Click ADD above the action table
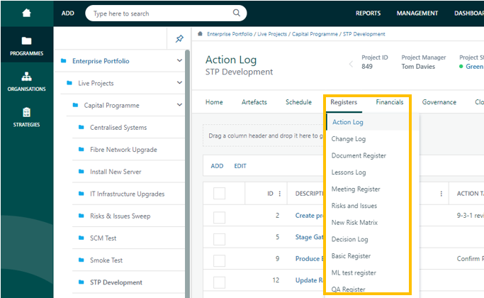This screenshot has width=484, height=298. click(217, 166)
